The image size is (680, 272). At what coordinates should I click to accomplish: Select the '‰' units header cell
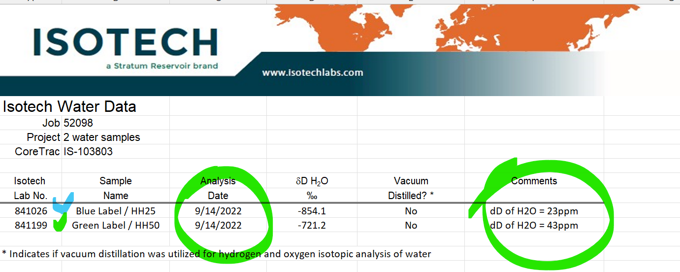tap(313, 196)
